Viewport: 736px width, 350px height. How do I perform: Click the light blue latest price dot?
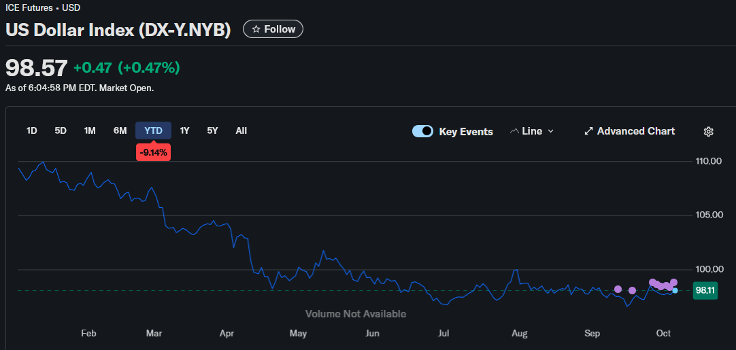point(675,291)
